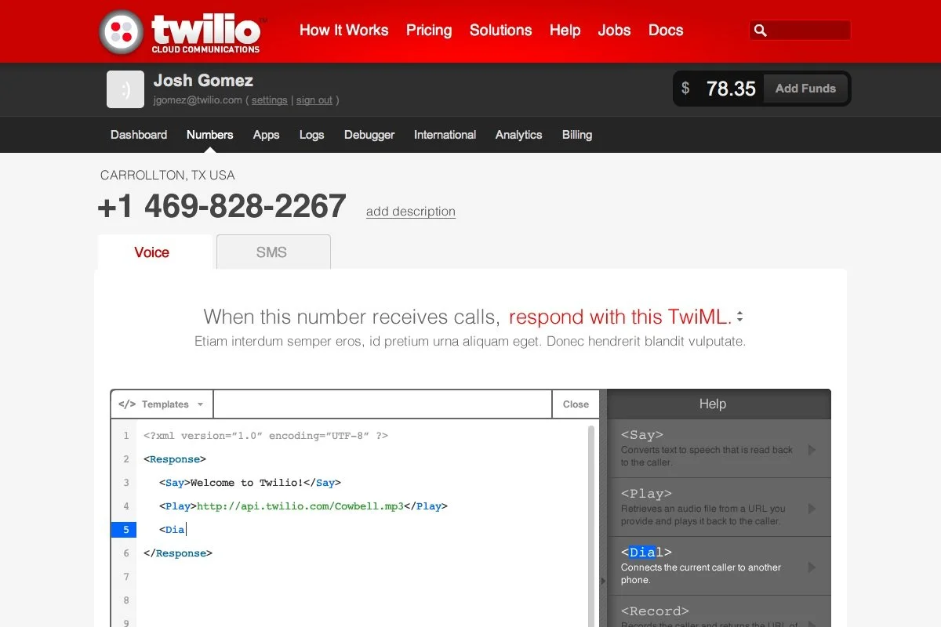Open the respond with this TwiML selector
Viewport: 941px width, 627px height.
coord(626,317)
